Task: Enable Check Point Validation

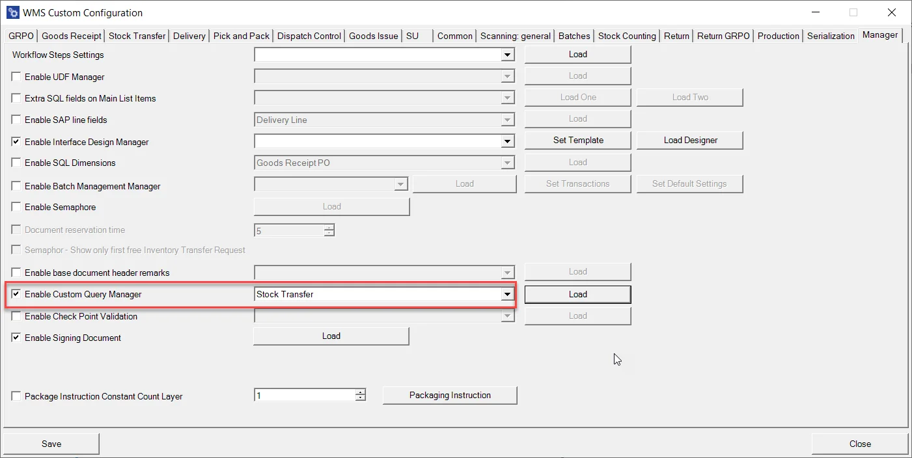Action: click(x=16, y=316)
